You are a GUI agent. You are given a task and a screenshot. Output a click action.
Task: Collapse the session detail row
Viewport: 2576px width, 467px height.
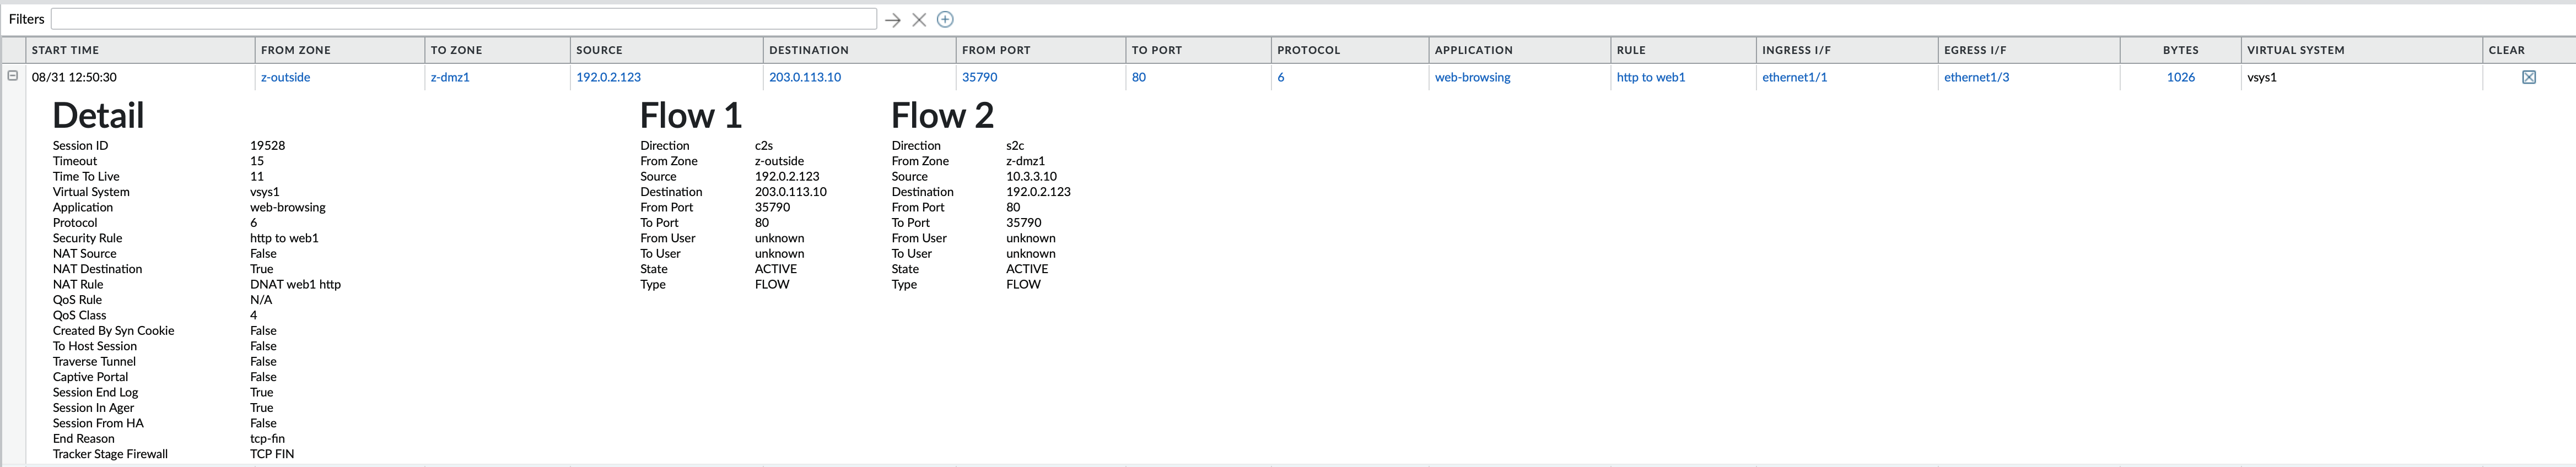tap(13, 76)
